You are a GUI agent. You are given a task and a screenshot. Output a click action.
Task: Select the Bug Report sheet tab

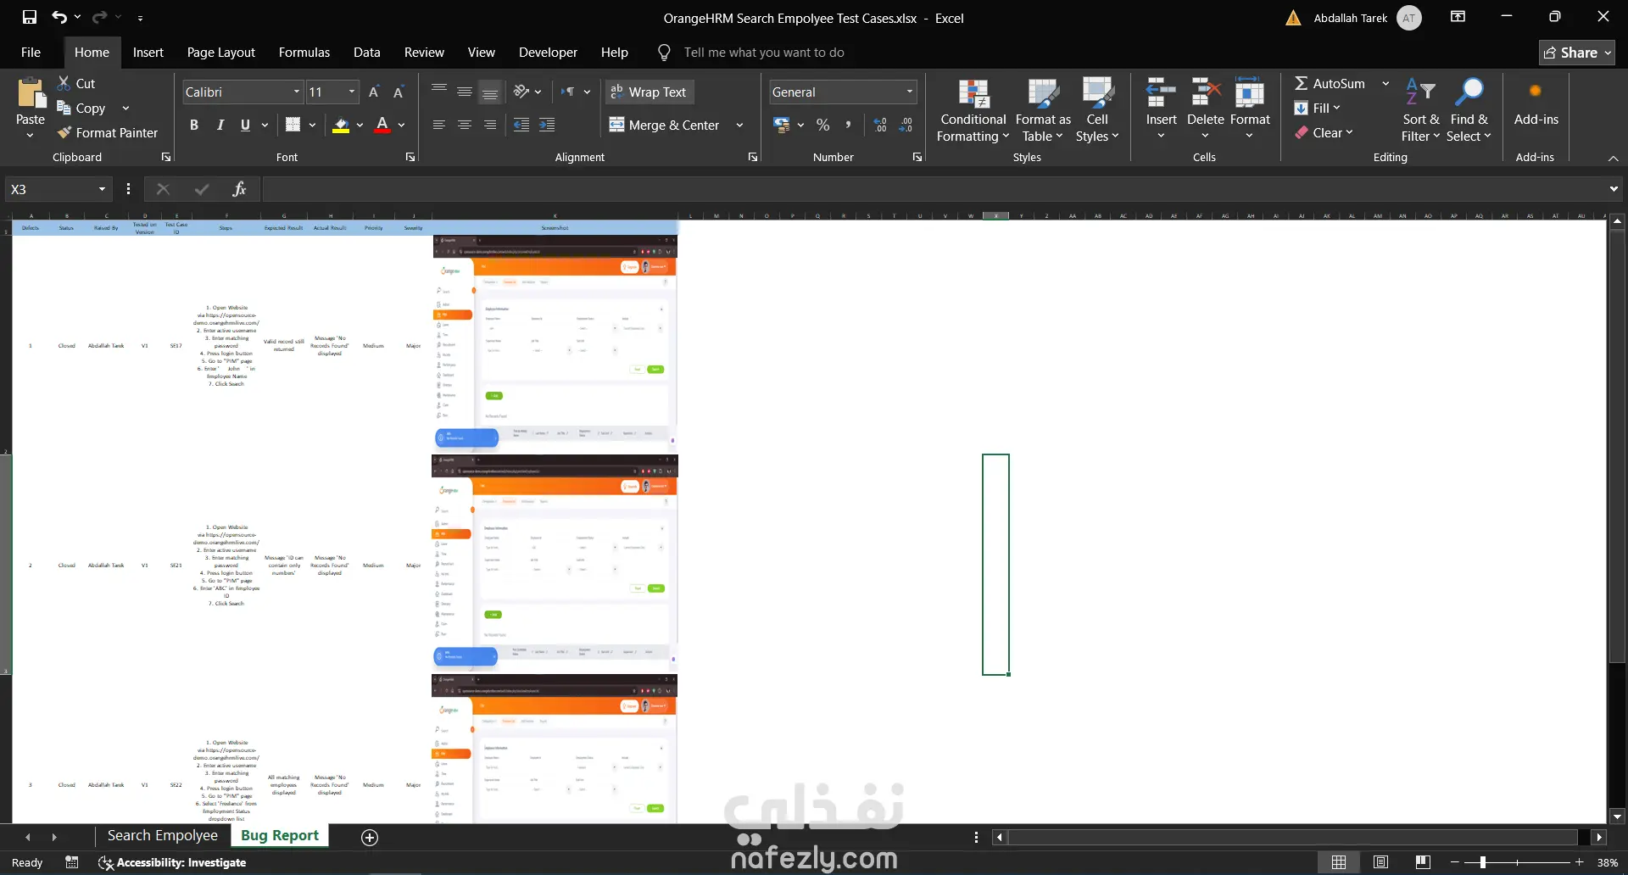[280, 835]
